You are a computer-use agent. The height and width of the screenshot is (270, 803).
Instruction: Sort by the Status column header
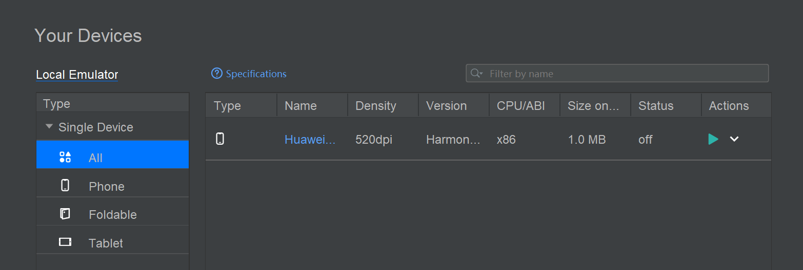coord(666,106)
